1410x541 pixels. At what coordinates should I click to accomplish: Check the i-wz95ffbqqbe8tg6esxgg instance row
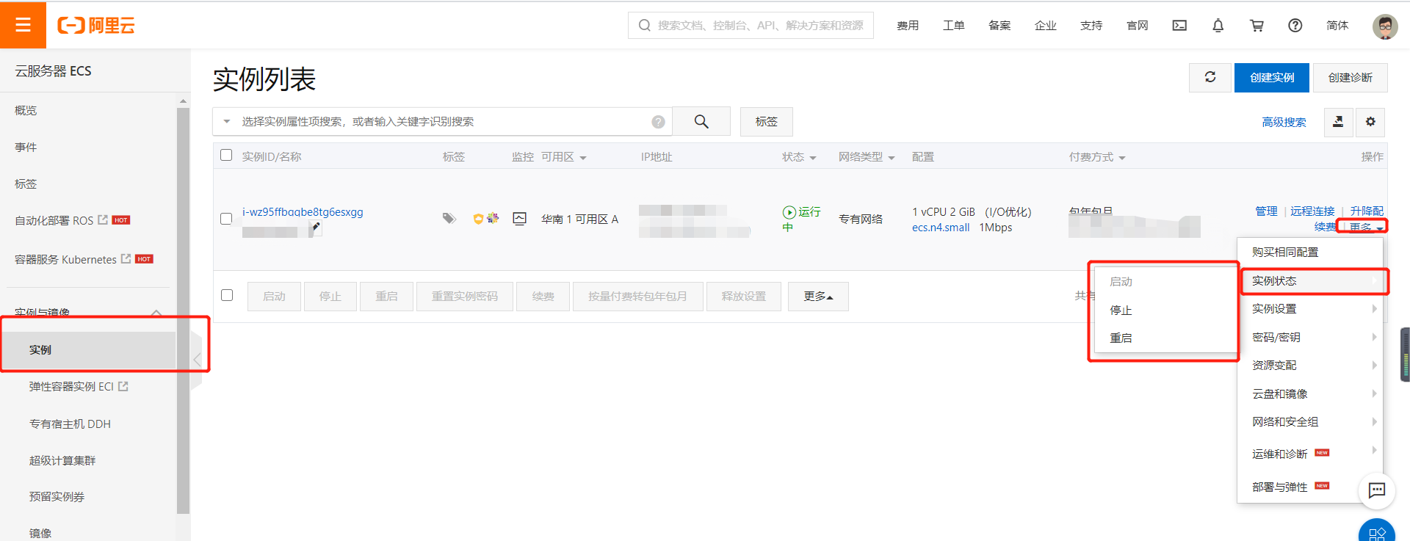coord(226,219)
